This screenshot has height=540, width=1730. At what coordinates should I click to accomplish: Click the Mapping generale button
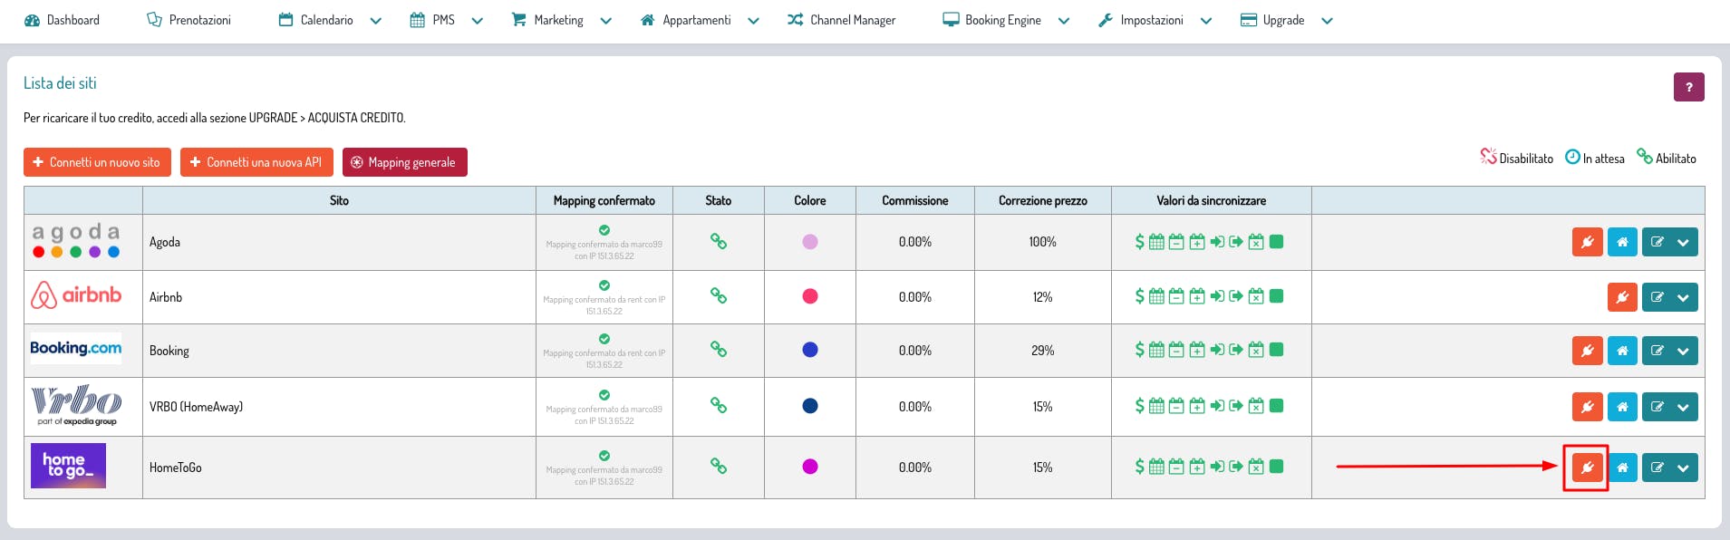pos(404,162)
